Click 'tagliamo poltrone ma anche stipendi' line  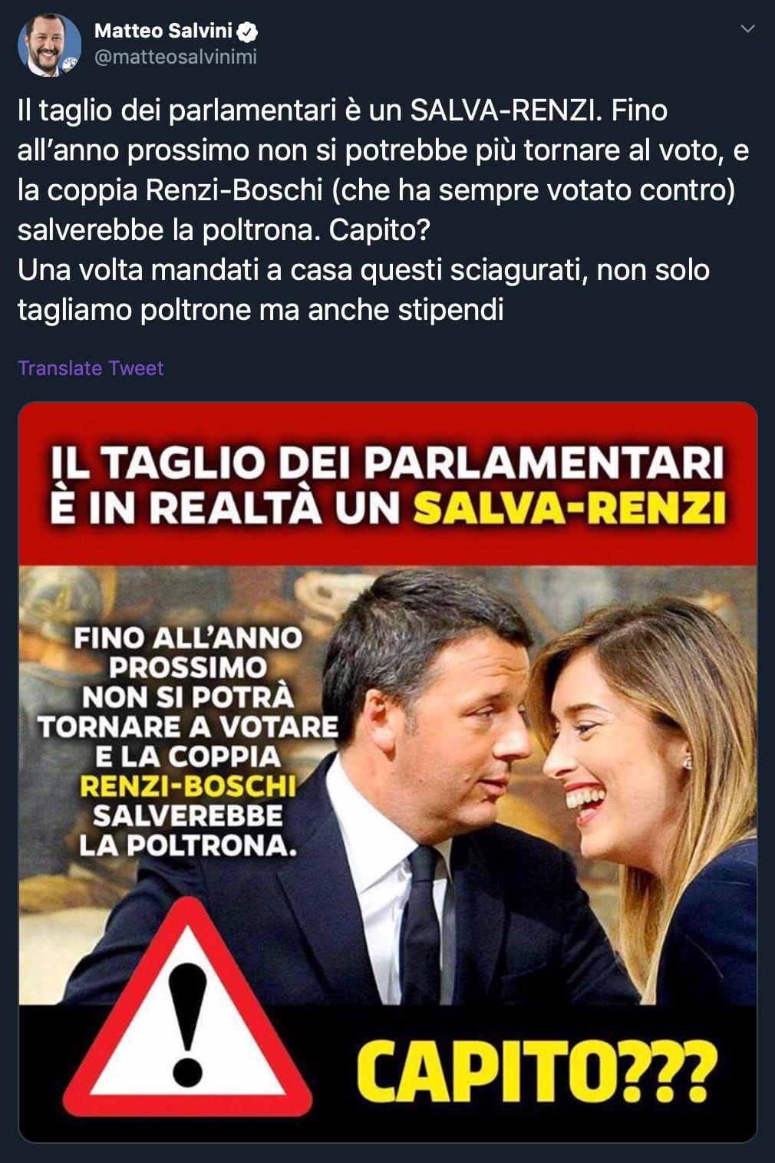pos(261,310)
